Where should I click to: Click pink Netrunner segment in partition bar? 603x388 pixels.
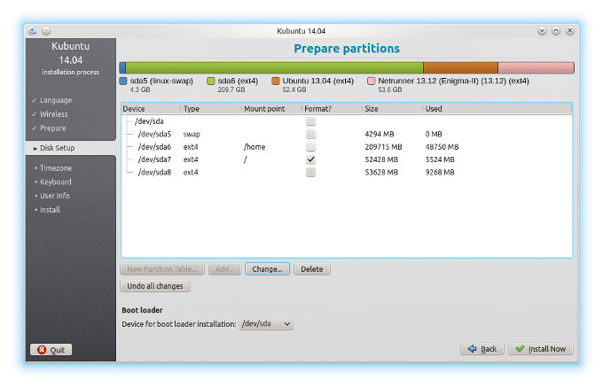coord(536,68)
